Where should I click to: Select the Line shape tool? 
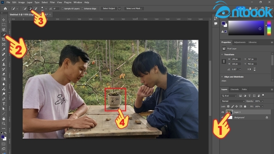coord(3,114)
